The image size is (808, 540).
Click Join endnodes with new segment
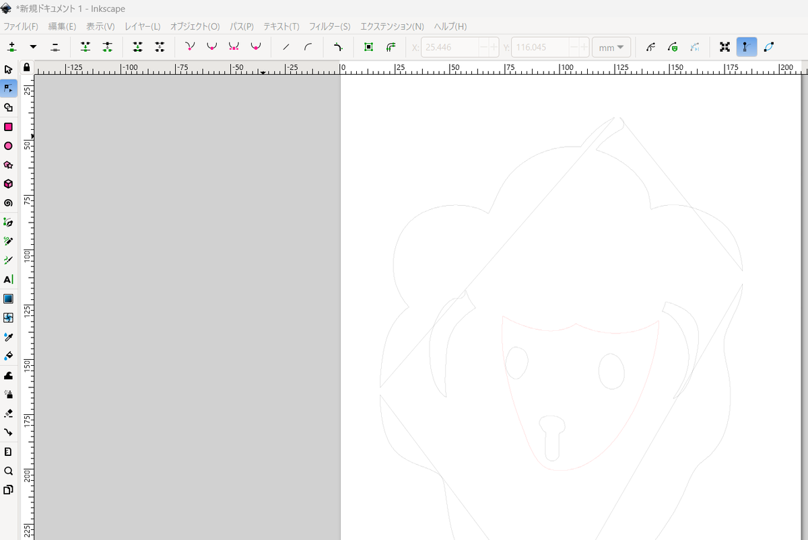click(x=137, y=47)
